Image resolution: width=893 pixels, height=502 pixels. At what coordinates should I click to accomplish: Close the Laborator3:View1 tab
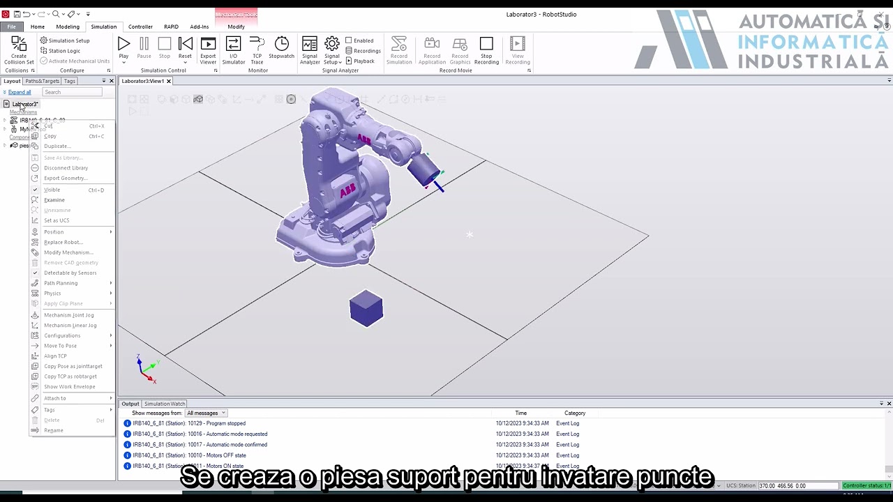pyautogui.click(x=169, y=81)
